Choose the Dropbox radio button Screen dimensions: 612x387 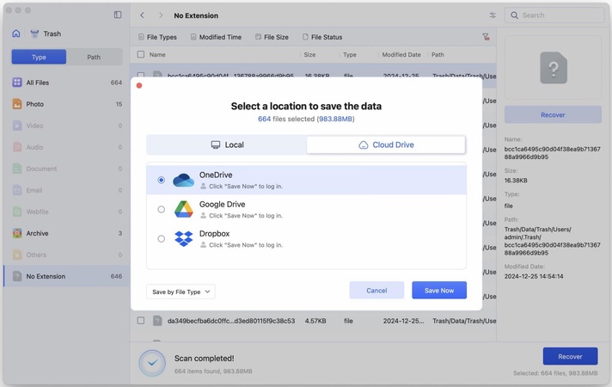coord(161,238)
